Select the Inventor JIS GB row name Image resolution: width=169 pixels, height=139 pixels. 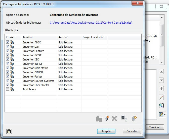pos(33,64)
